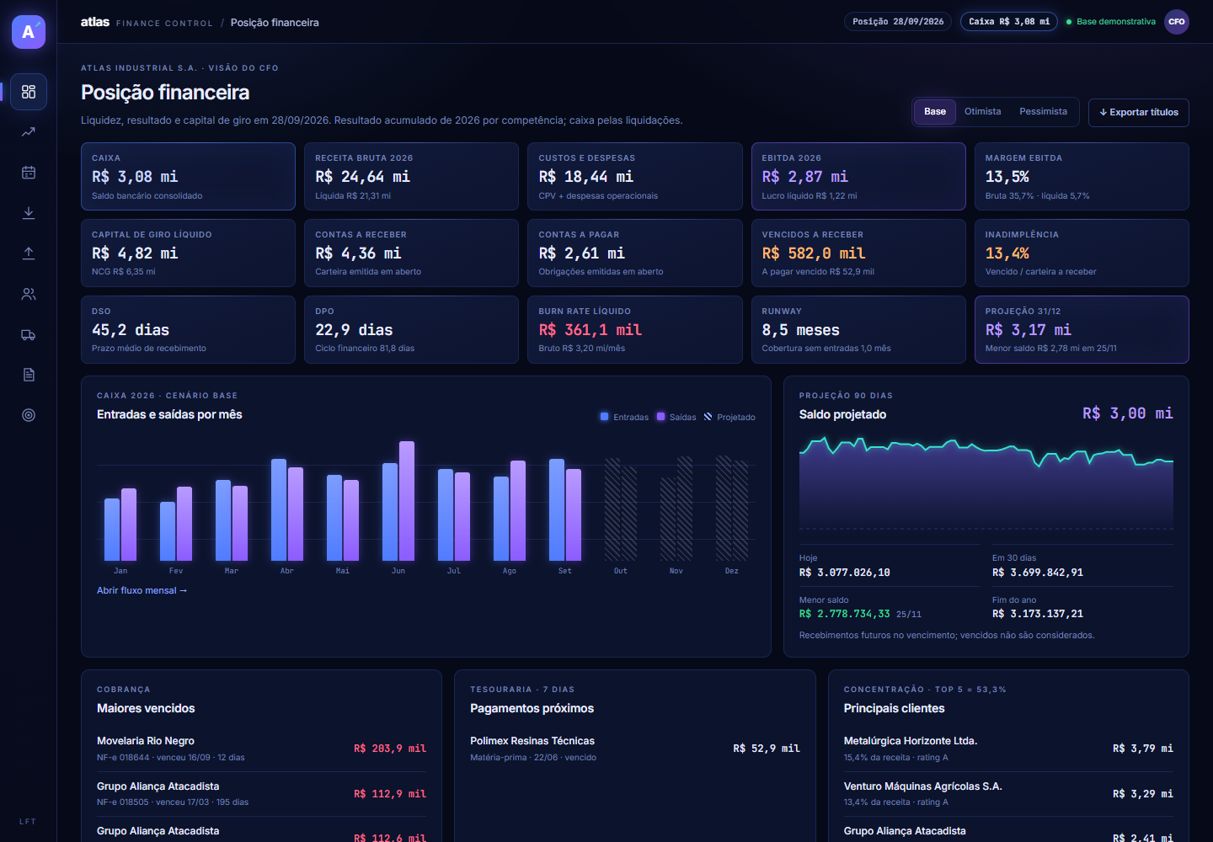Open the EBITDA 2026 card
The height and width of the screenshot is (842, 1213).
858,176
